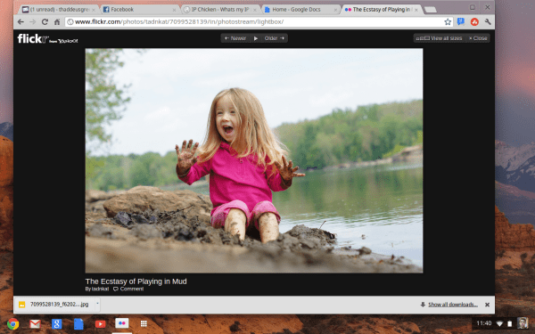Click the blue extension icon in toolbar
Screen dimensions: 535x334
coord(461,21)
